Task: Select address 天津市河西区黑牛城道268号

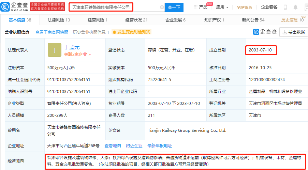Action: coord(73,146)
